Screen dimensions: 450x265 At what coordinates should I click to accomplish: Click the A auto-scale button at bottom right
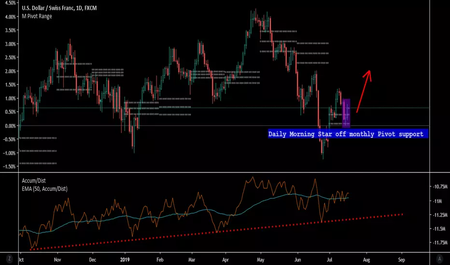(439, 259)
